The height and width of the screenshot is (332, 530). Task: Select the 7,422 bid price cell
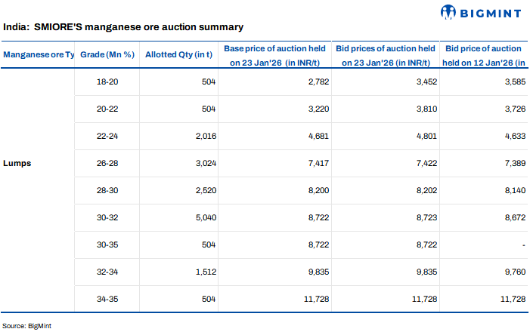pos(424,163)
